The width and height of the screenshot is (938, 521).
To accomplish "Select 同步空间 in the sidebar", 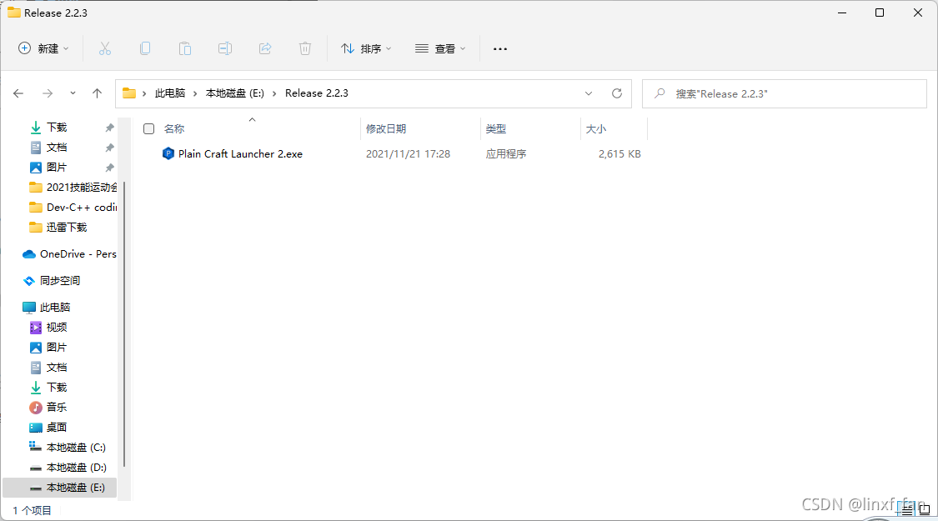I will (x=52, y=281).
